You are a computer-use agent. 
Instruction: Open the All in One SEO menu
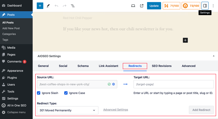16,106
